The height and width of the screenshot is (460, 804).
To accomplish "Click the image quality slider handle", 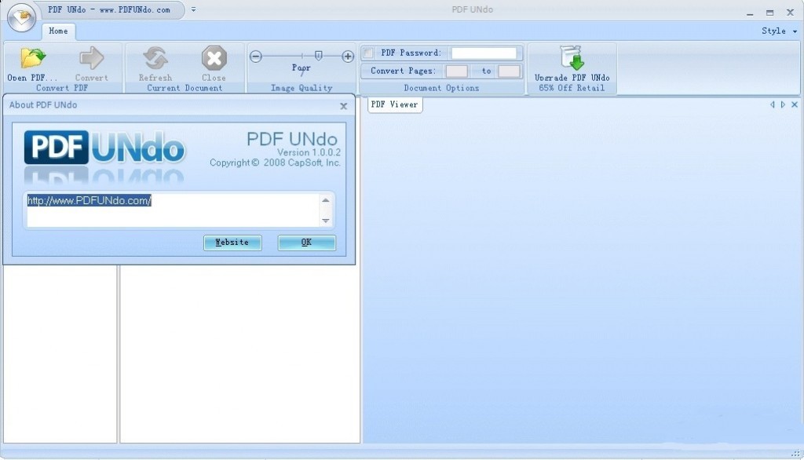I will pos(319,56).
